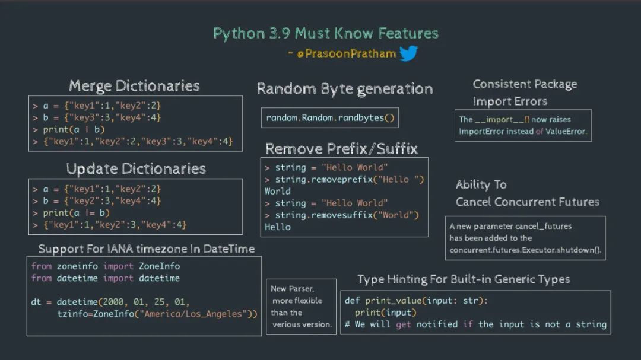Click the Twitter bird icon
This screenshot has height=360, width=641.
[x=408, y=53]
